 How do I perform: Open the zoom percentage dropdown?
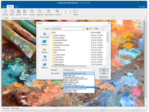pyautogui.click(x=70, y=12)
